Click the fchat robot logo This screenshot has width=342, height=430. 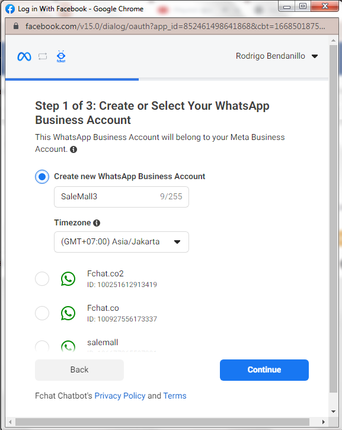point(61,56)
